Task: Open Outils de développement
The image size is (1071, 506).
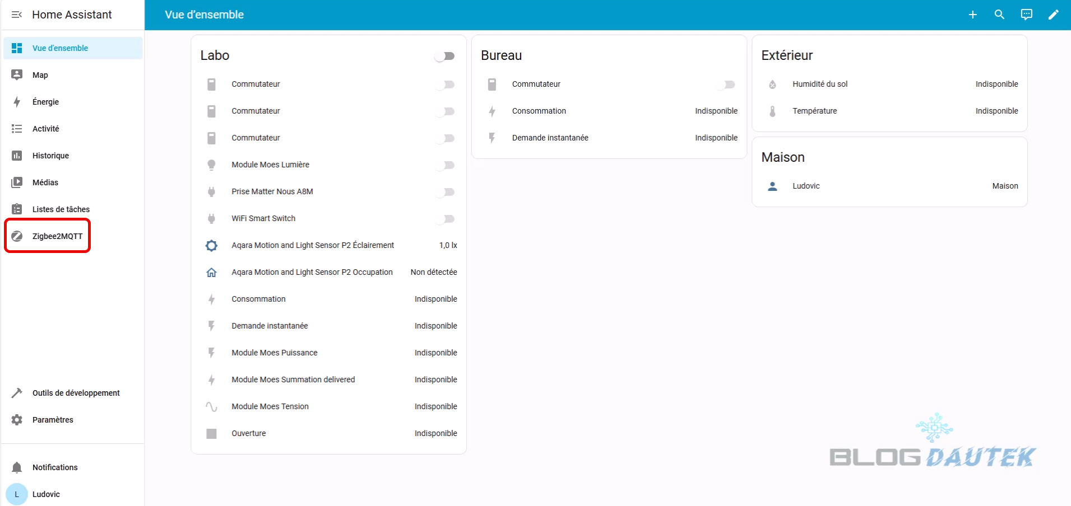Action: (76, 393)
